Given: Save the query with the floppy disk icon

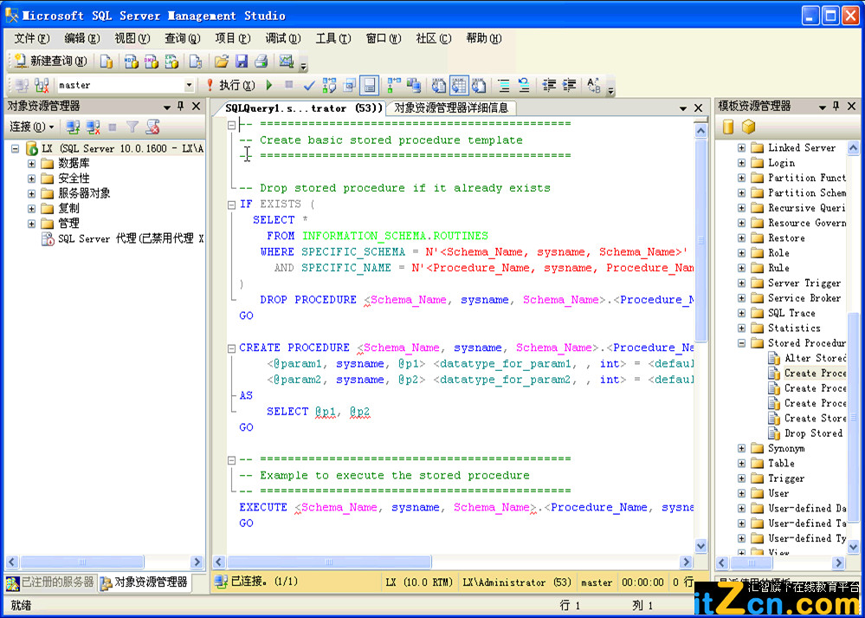Looking at the screenshot, I should [x=242, y=62].
